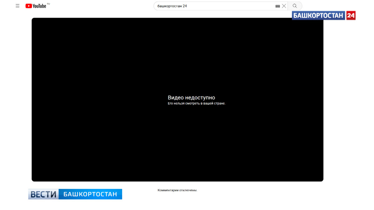Click the bottom edge of the player
The height and width of the screenshot is (210, 374).
[177, 180]
